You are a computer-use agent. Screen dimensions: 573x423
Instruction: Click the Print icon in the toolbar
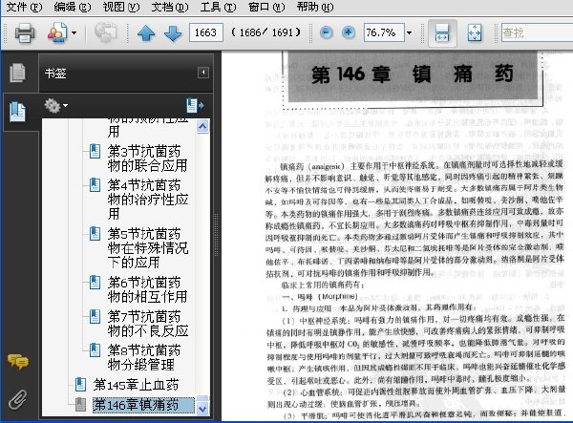click(24, 33)
